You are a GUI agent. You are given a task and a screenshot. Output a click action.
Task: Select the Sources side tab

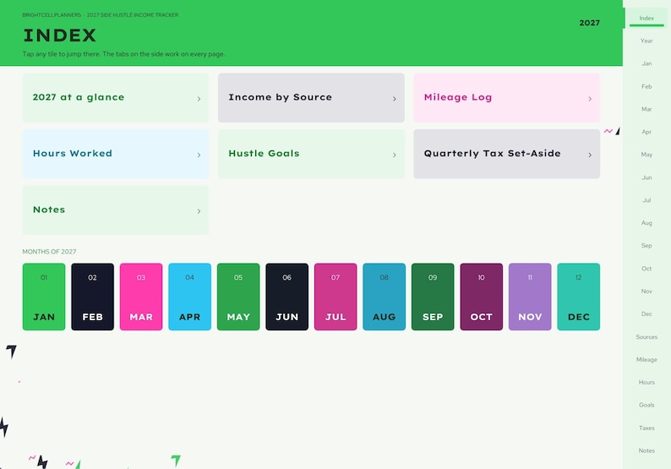pos(646,337)
